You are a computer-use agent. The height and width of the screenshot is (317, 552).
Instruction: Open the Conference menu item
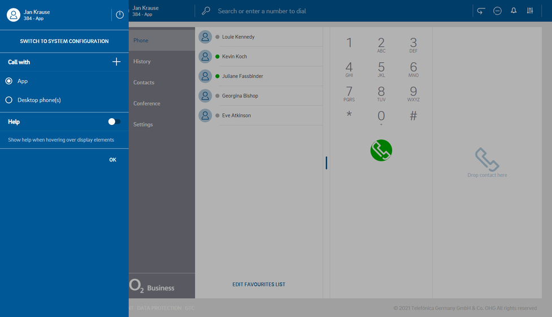point(162,103)
